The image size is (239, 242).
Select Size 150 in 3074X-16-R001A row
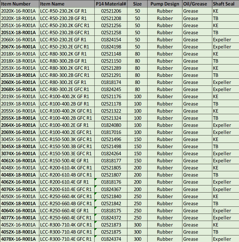click(137, 153)
